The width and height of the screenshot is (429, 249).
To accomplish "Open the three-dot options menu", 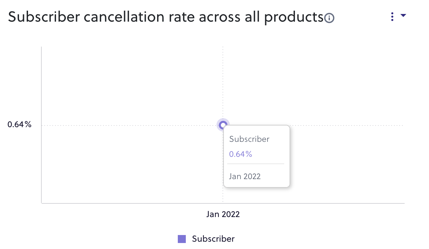I will pyautogui.click(x=392, y=17).
